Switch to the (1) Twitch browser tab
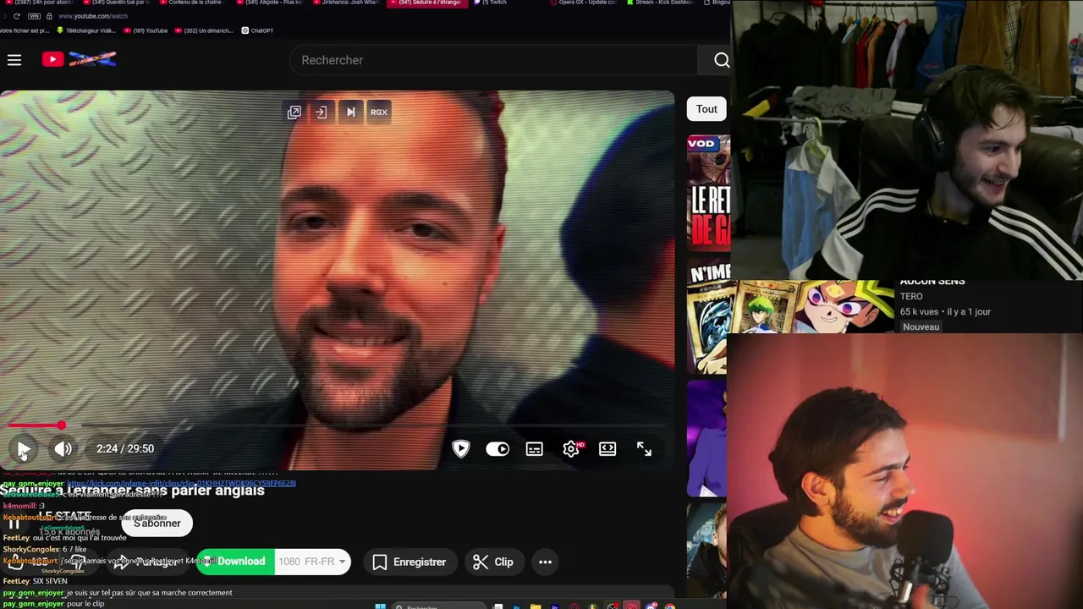The width and height of the screenshot is (1083, 609). click(490, 3)
